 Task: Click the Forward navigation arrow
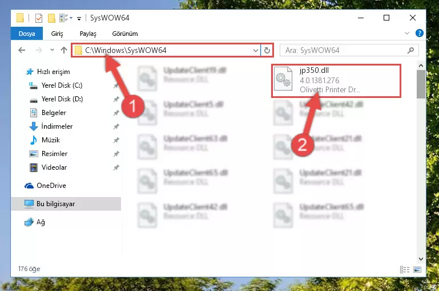coord(39,50)
